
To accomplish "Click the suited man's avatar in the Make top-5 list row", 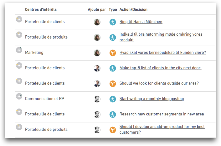I will click(97, 68).
